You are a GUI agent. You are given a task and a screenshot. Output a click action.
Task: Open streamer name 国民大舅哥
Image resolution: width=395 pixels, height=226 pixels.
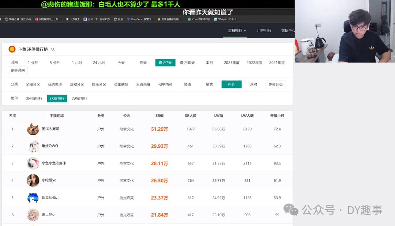[x=50, y=129]
